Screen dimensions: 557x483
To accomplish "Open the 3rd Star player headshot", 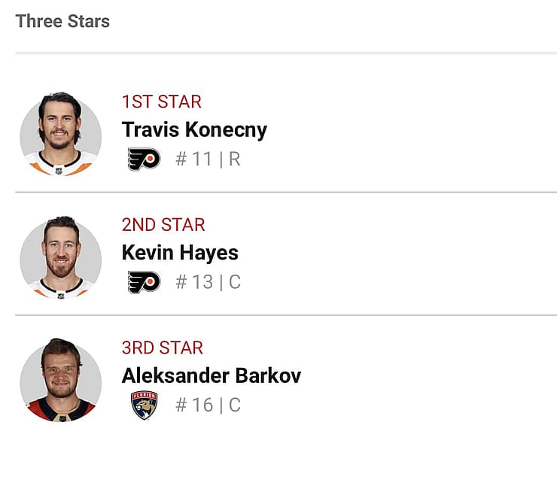I will [60, 381].
